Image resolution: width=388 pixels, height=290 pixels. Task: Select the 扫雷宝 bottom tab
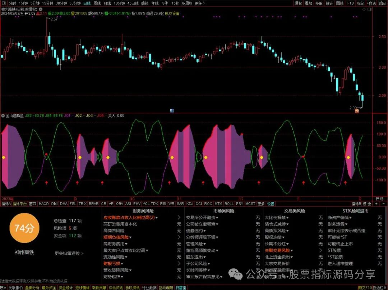tap(181, 287)
